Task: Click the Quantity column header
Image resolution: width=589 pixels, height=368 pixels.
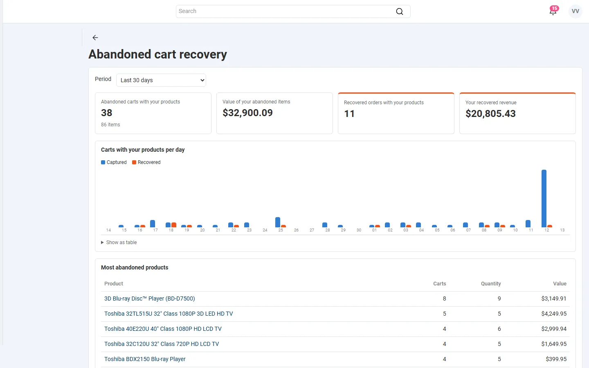Action: (x=491, y=284)
